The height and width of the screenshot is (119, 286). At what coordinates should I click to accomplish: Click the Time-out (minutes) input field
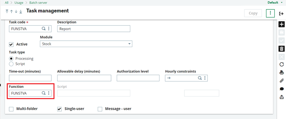pos(30,78)
